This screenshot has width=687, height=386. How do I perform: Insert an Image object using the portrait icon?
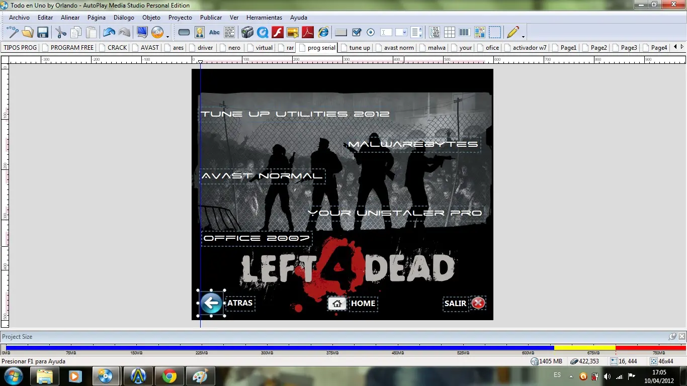coord(200,33)
